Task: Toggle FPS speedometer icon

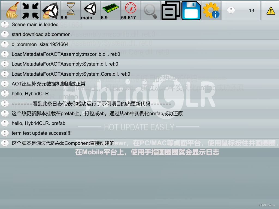Action: pos(131,10)
